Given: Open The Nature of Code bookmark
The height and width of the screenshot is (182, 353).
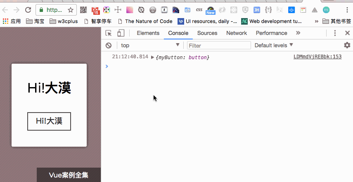Looking at the screenshot, I should point(145,21).
